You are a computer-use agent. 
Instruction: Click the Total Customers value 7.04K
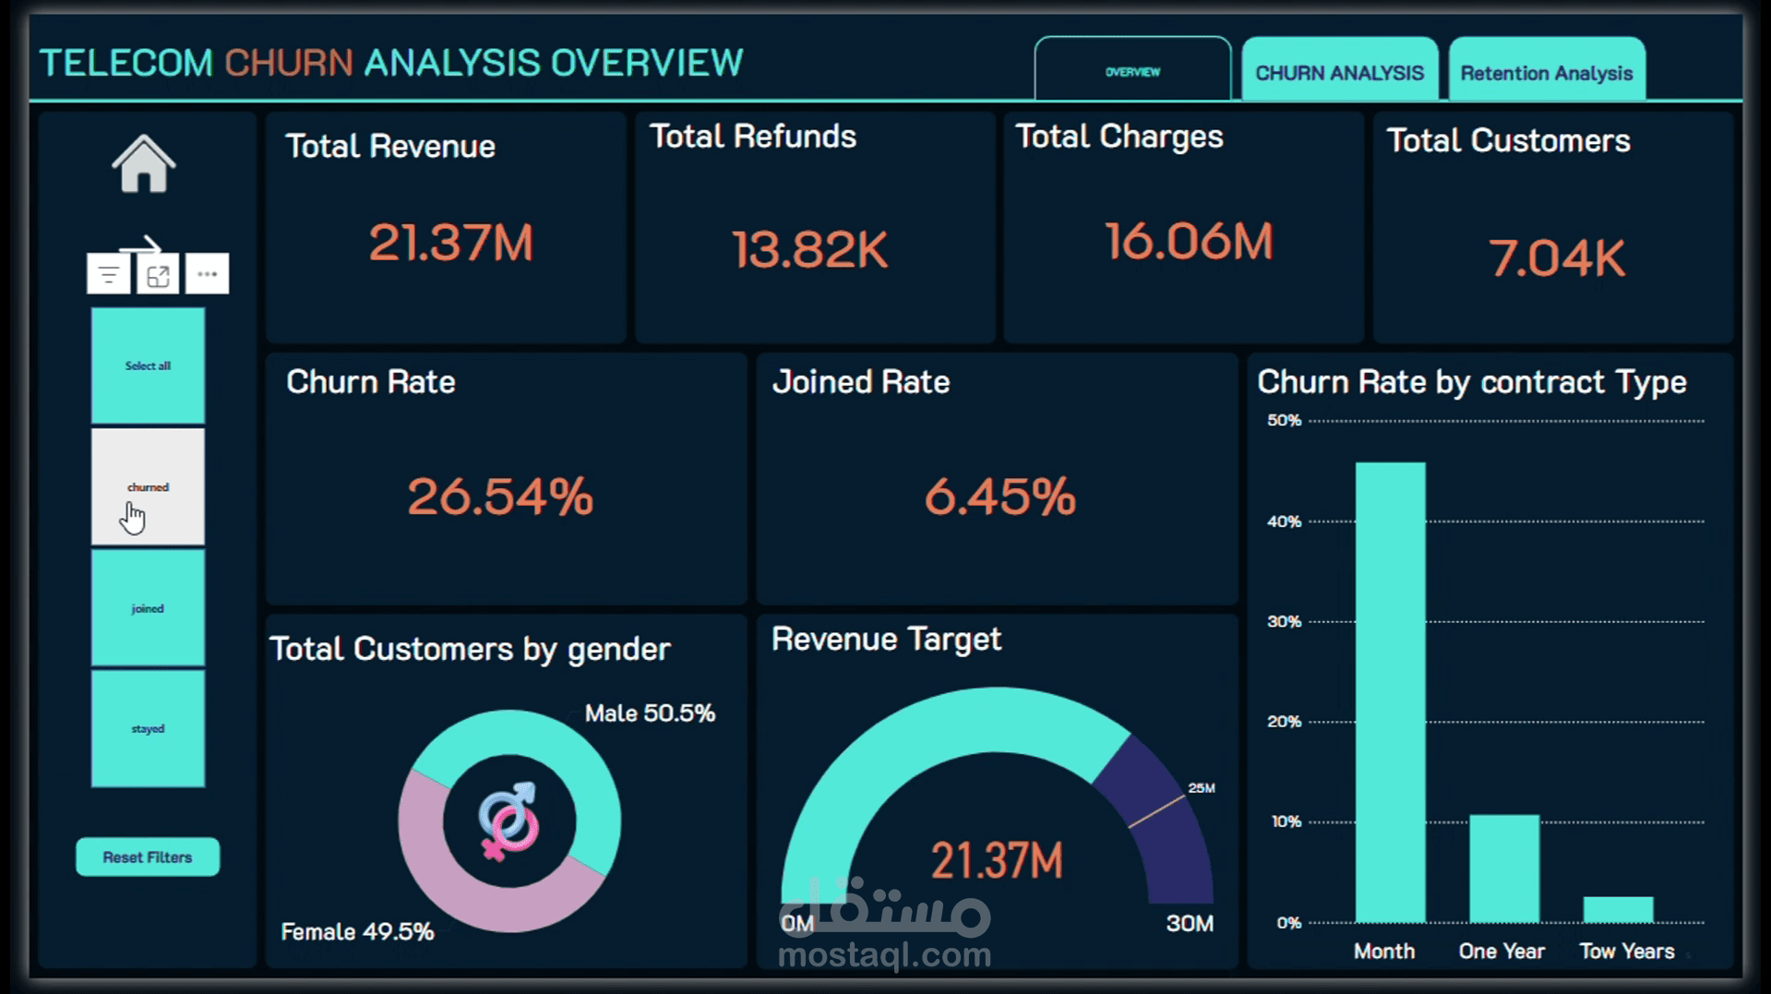[1557, 257]
